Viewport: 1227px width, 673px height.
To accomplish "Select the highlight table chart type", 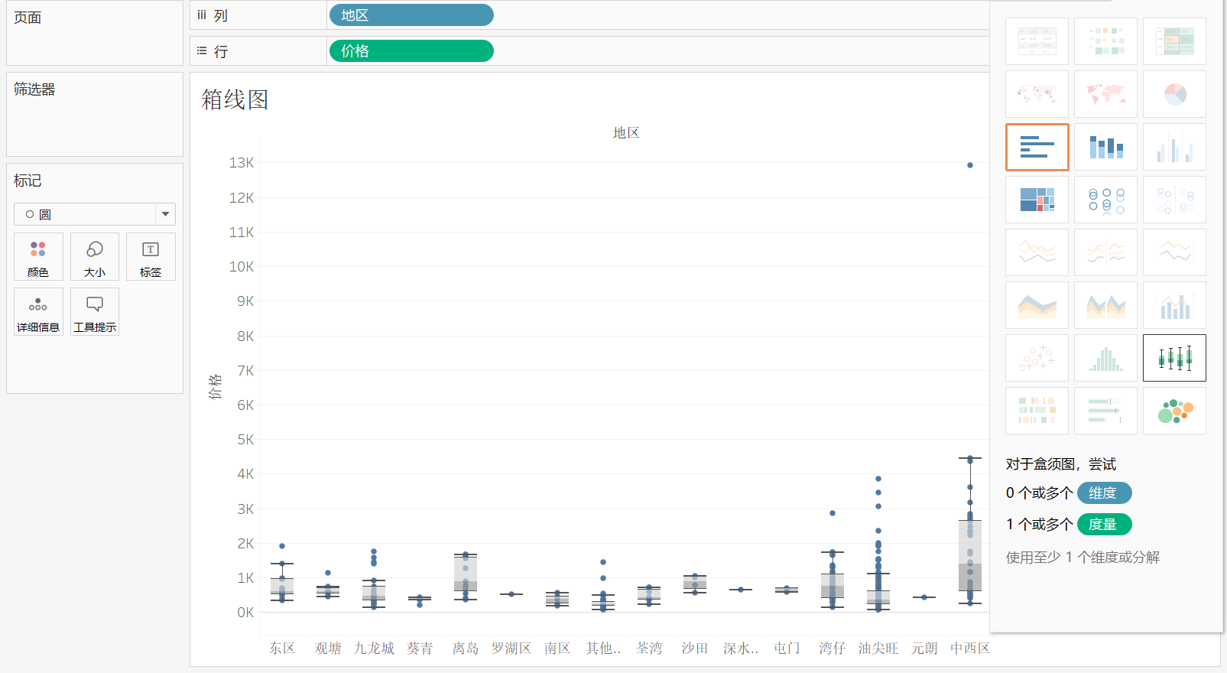I will [1174, 41].
